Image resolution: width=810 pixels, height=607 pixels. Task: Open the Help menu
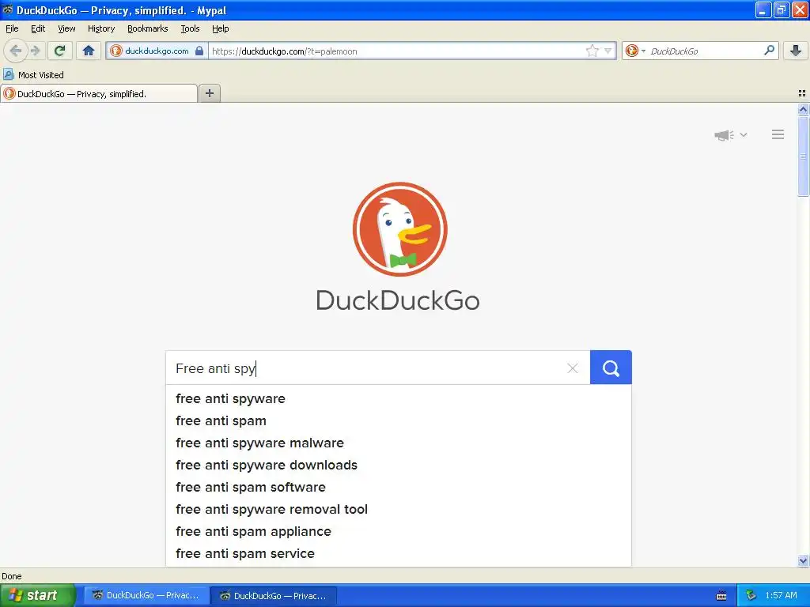coord(220,28)
